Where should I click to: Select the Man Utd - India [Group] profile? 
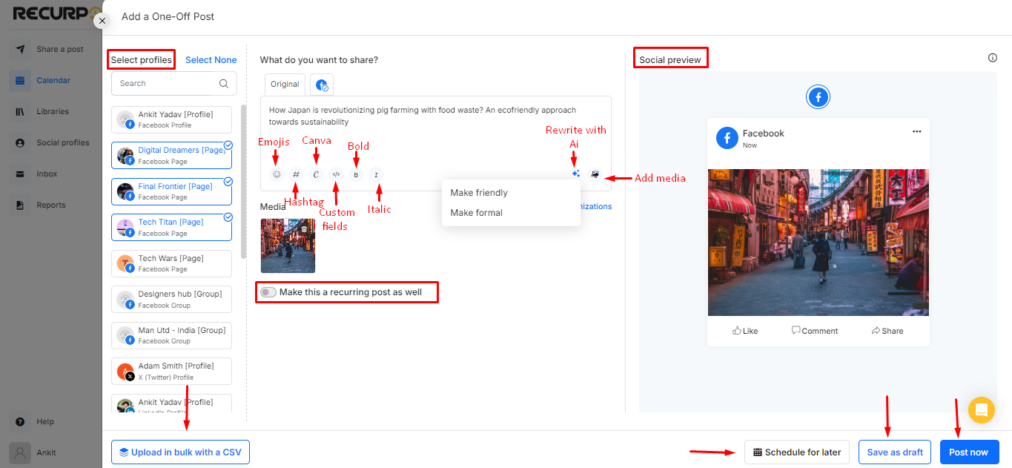point(171,335)
